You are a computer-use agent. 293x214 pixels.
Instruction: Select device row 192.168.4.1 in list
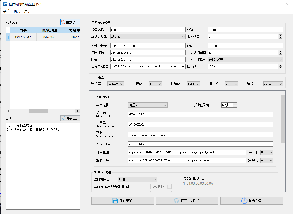[23, 37]
